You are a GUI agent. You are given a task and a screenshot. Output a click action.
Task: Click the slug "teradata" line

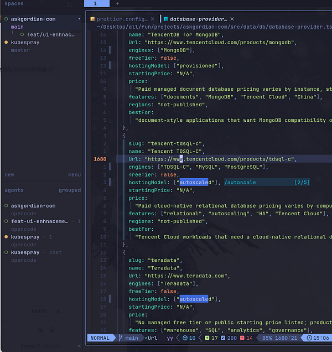tap(155, 261)
